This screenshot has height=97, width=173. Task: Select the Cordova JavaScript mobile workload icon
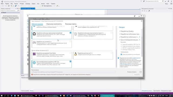[x=34, y=34]
